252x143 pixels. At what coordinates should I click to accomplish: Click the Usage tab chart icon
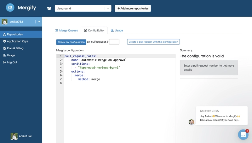[112, 30]
